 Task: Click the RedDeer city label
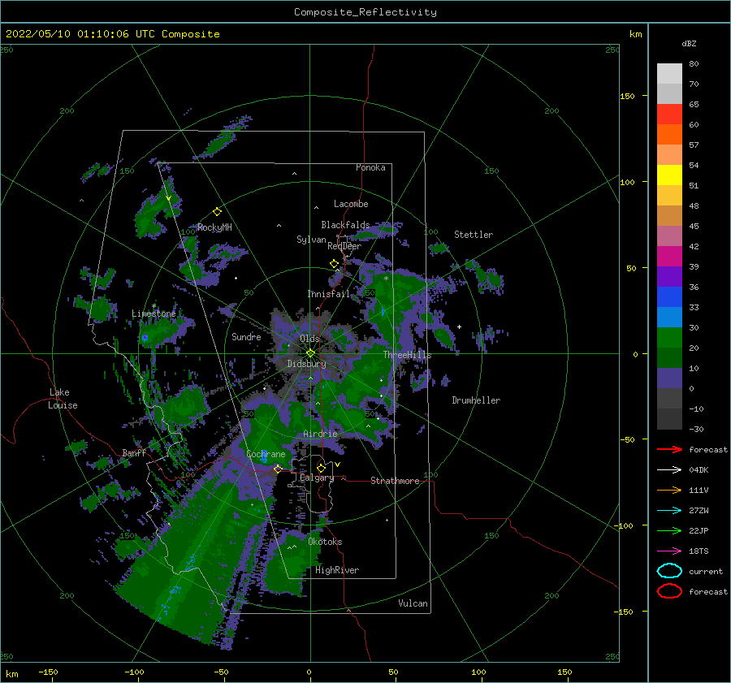(x=344, y=246)
